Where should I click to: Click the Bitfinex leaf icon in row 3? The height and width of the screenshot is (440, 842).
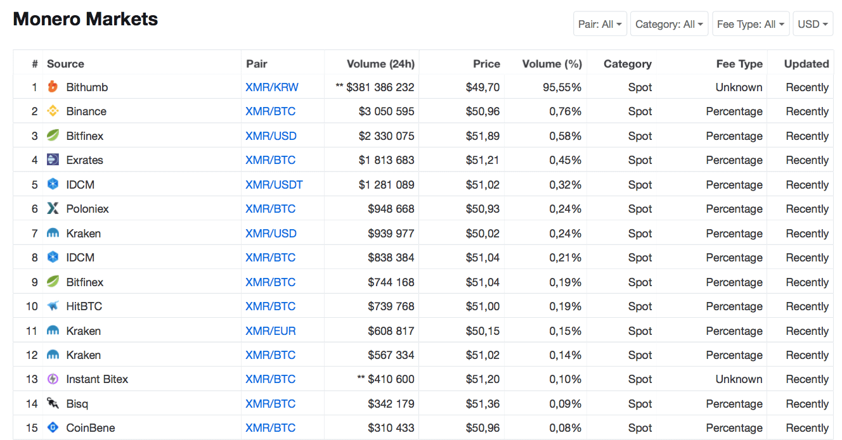[x=53, y=136]
